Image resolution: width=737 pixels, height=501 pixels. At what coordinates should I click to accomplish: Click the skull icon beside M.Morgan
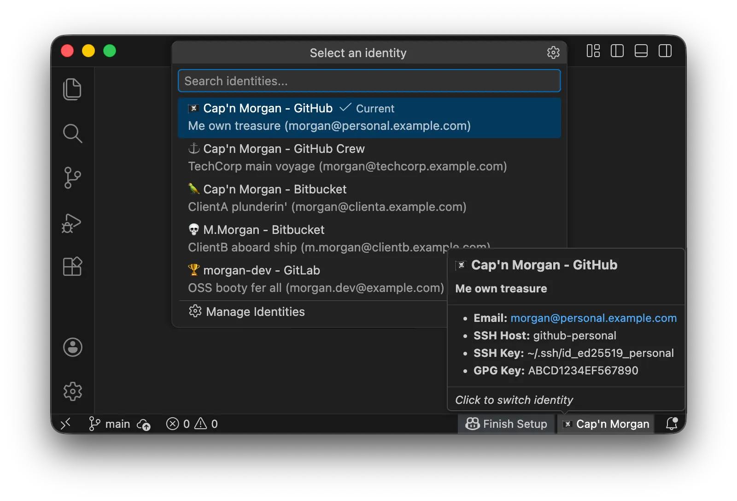(x=194, y=229)
